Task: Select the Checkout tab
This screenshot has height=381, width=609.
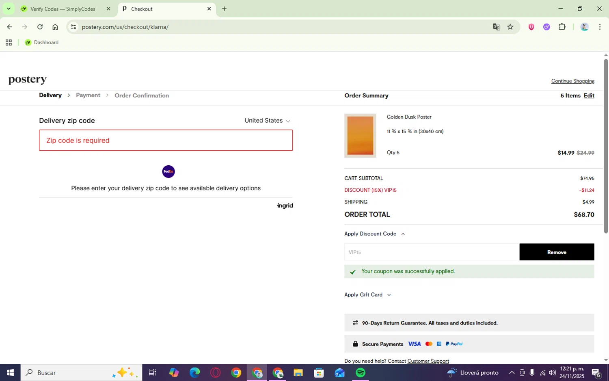Action: pyautogui.click(x=166, y=9)
